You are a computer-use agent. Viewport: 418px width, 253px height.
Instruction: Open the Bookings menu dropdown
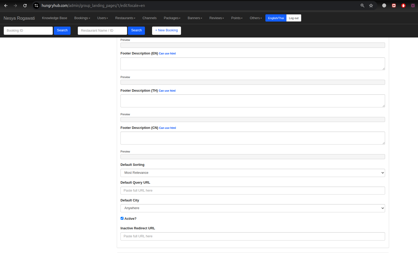(82, 18)
